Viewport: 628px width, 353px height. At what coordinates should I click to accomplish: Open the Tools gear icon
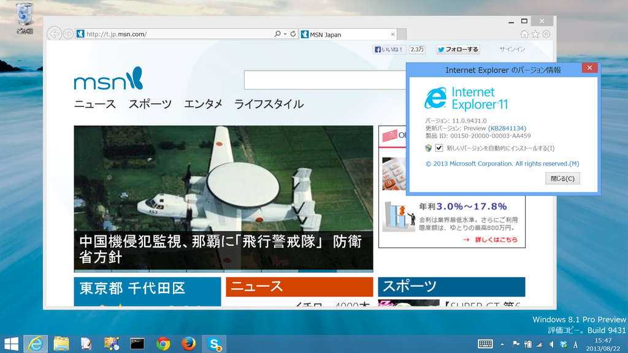click(546, 34)
